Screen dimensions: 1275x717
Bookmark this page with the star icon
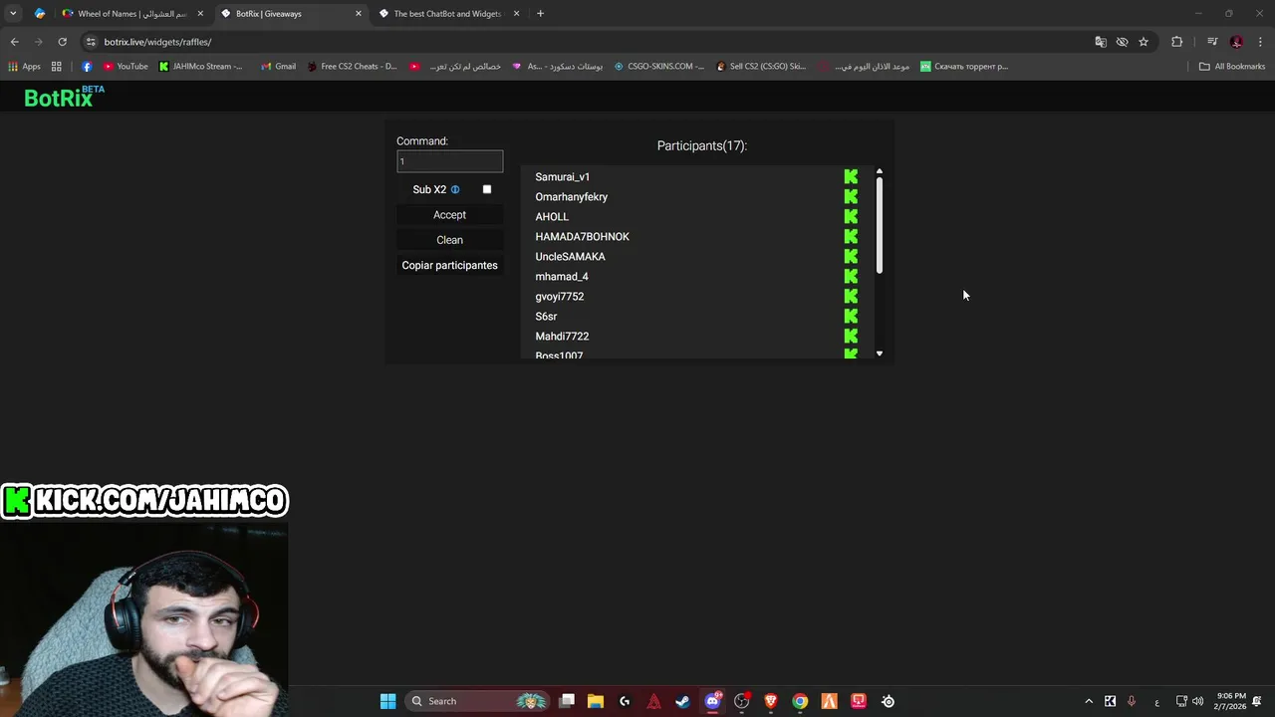pos(1144,42)
